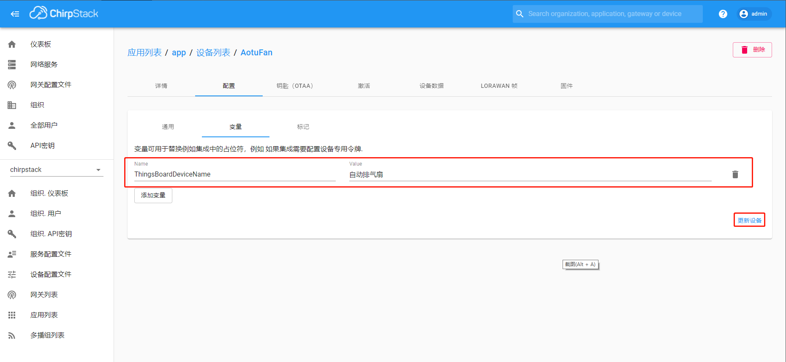Go to app breadcrumb link
Viewport: 786px width, 362px height.
coord(179,52)
